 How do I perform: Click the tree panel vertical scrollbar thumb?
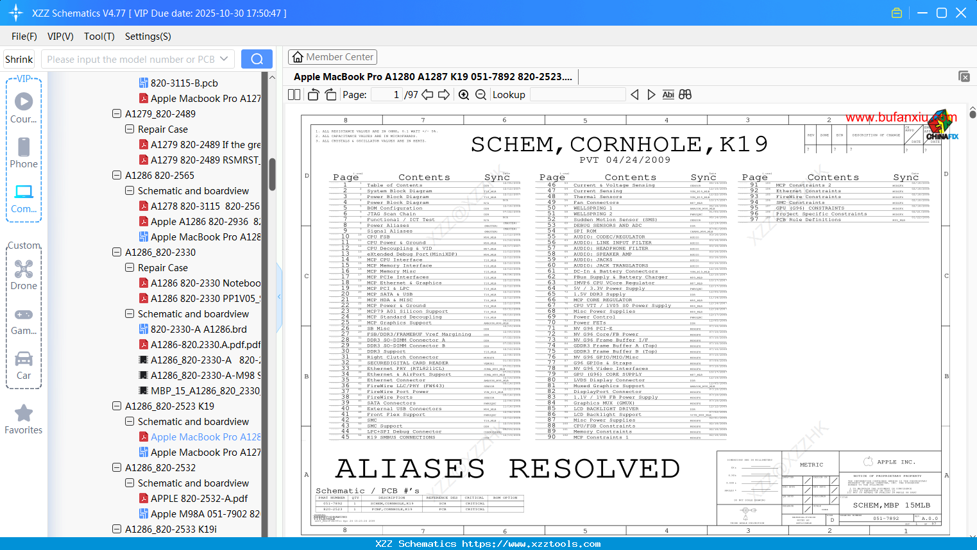click(x=273, y=174)
